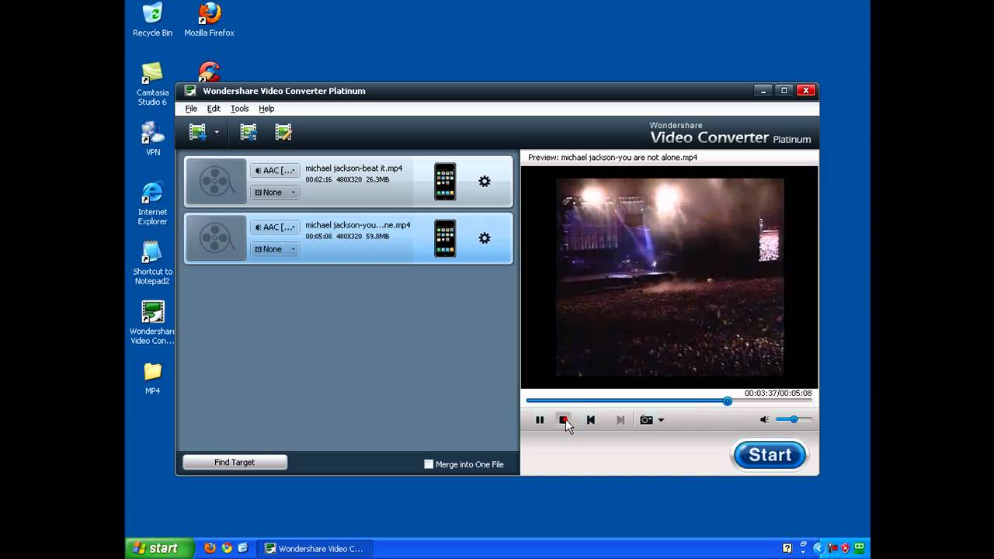Image resolution: width=994 pixels, height=559 pixels.
Task: Open AAC audio dropdown for michael jackson-you...ne.mp4
Action: tap(275, 227)
